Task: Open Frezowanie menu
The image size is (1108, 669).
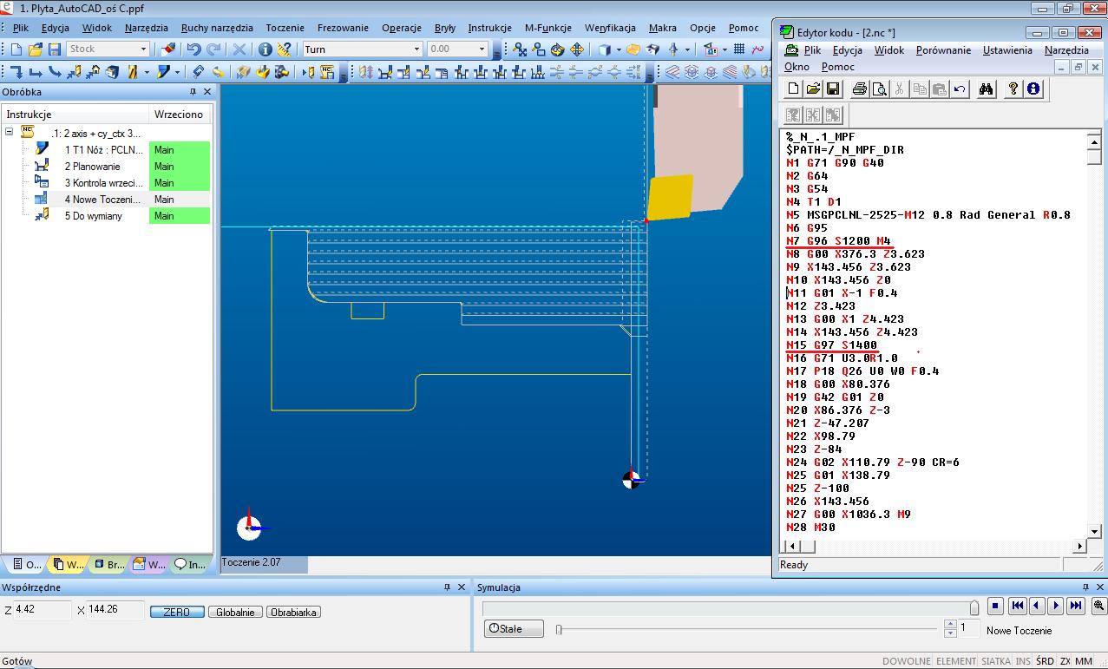Action: pyautogui.click(x=343, y=28)
